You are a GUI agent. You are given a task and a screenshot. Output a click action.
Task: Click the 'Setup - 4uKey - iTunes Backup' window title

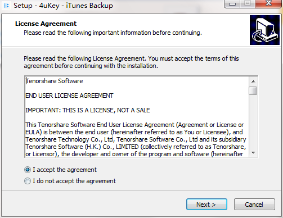(x=63, y=6)
